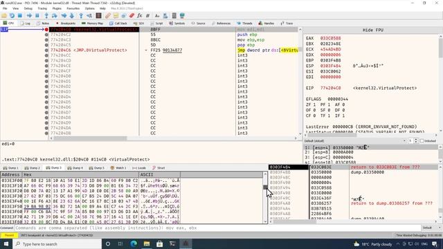Open the File menu
The width and height of the screenshot is (443, 249).
pyautogui.click(x=5, y=8)
